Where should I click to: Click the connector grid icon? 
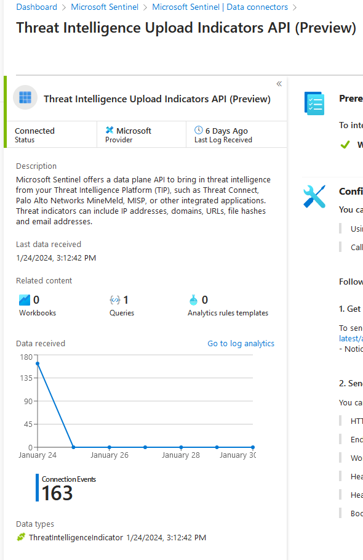pos(25,97)
